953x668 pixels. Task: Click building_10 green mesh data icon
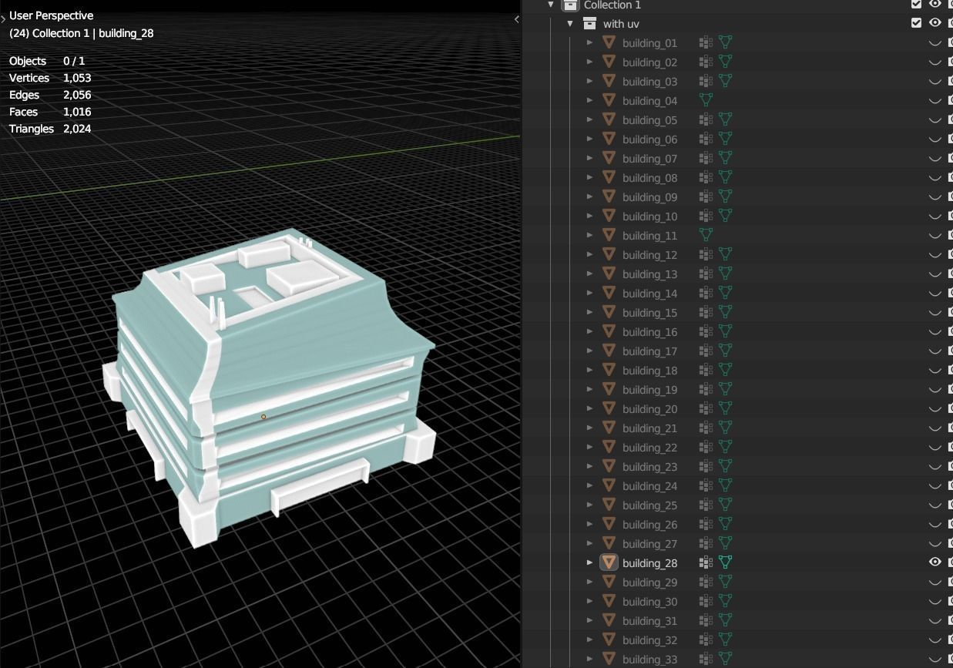725,216
